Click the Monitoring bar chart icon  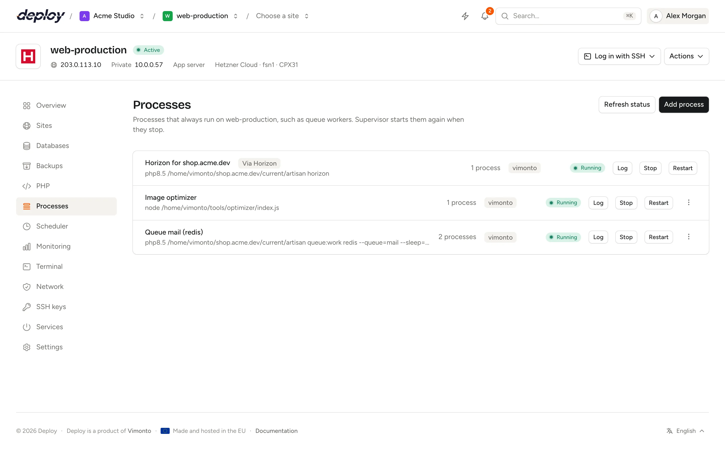click(x=27, y=246)
